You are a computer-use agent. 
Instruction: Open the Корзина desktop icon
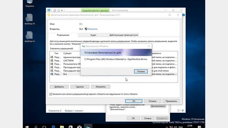(30, 4)
